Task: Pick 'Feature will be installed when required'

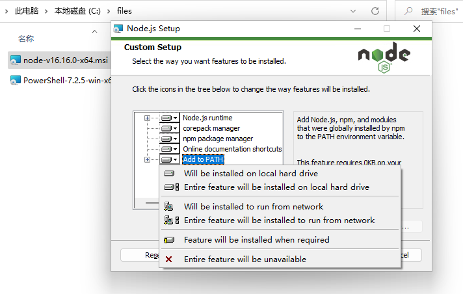Action: 256,239
